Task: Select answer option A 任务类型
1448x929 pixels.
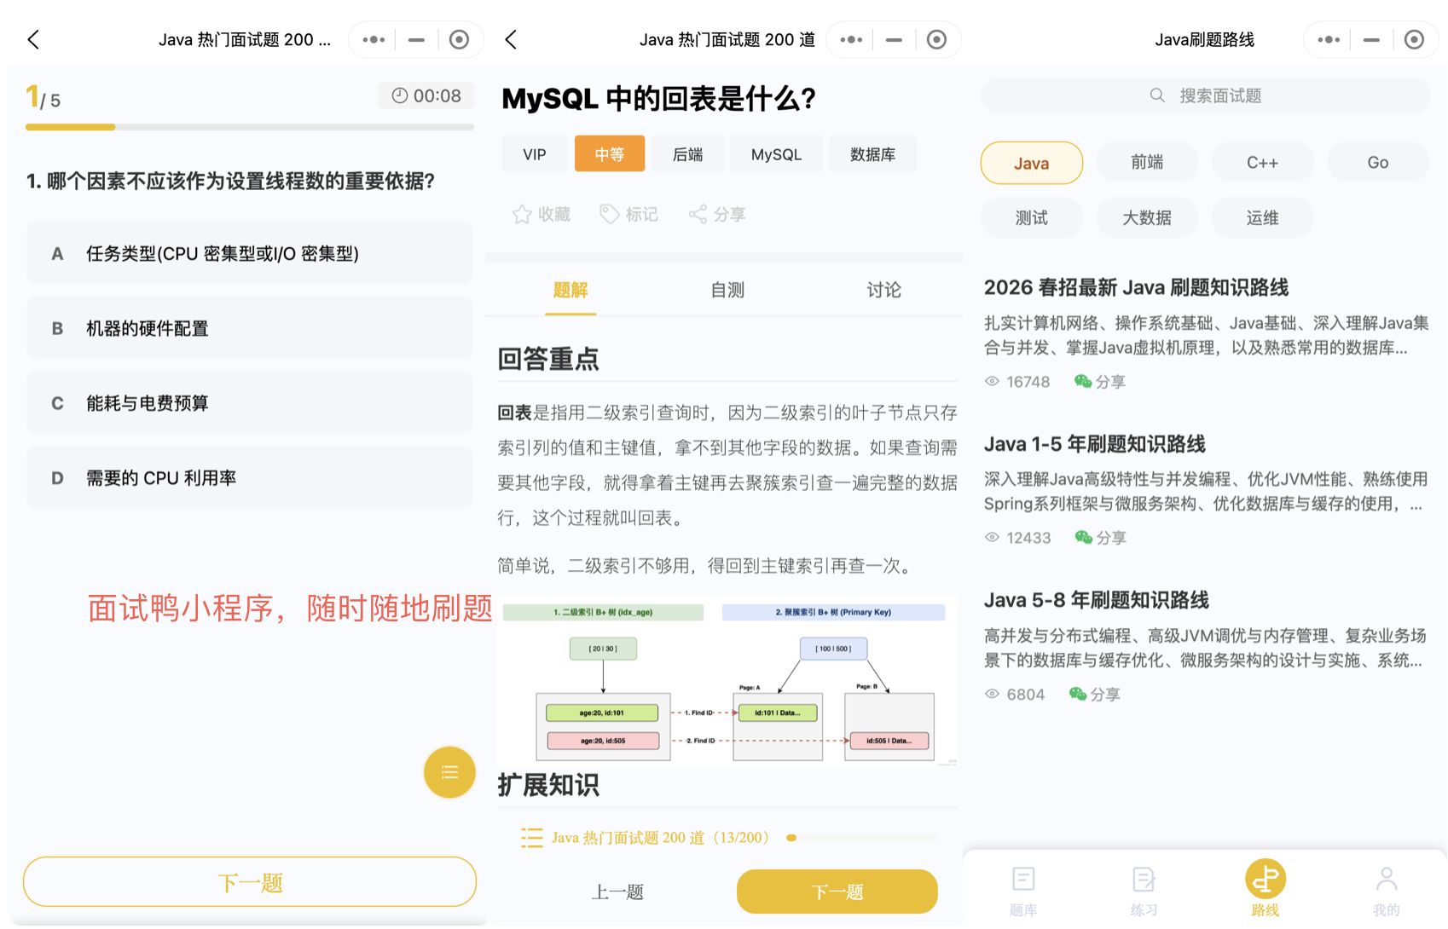Action: click(250, 253)
